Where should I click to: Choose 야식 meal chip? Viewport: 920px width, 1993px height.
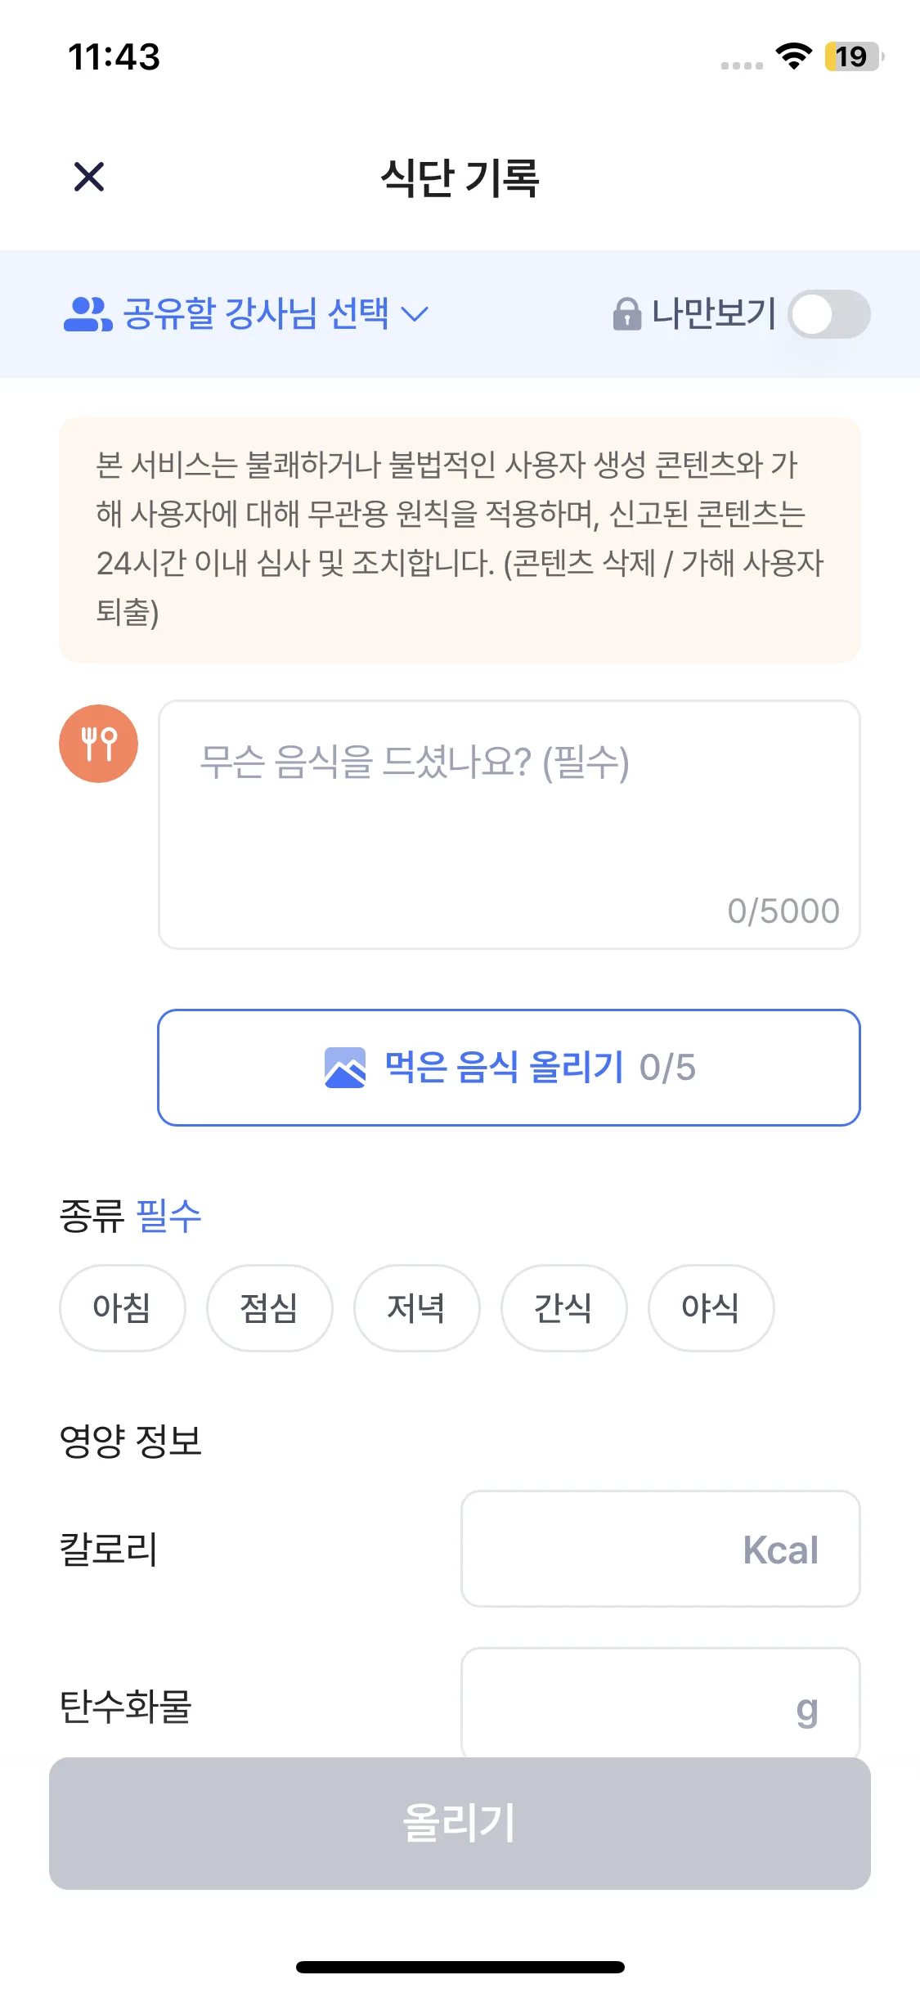tap(711, 1307)
